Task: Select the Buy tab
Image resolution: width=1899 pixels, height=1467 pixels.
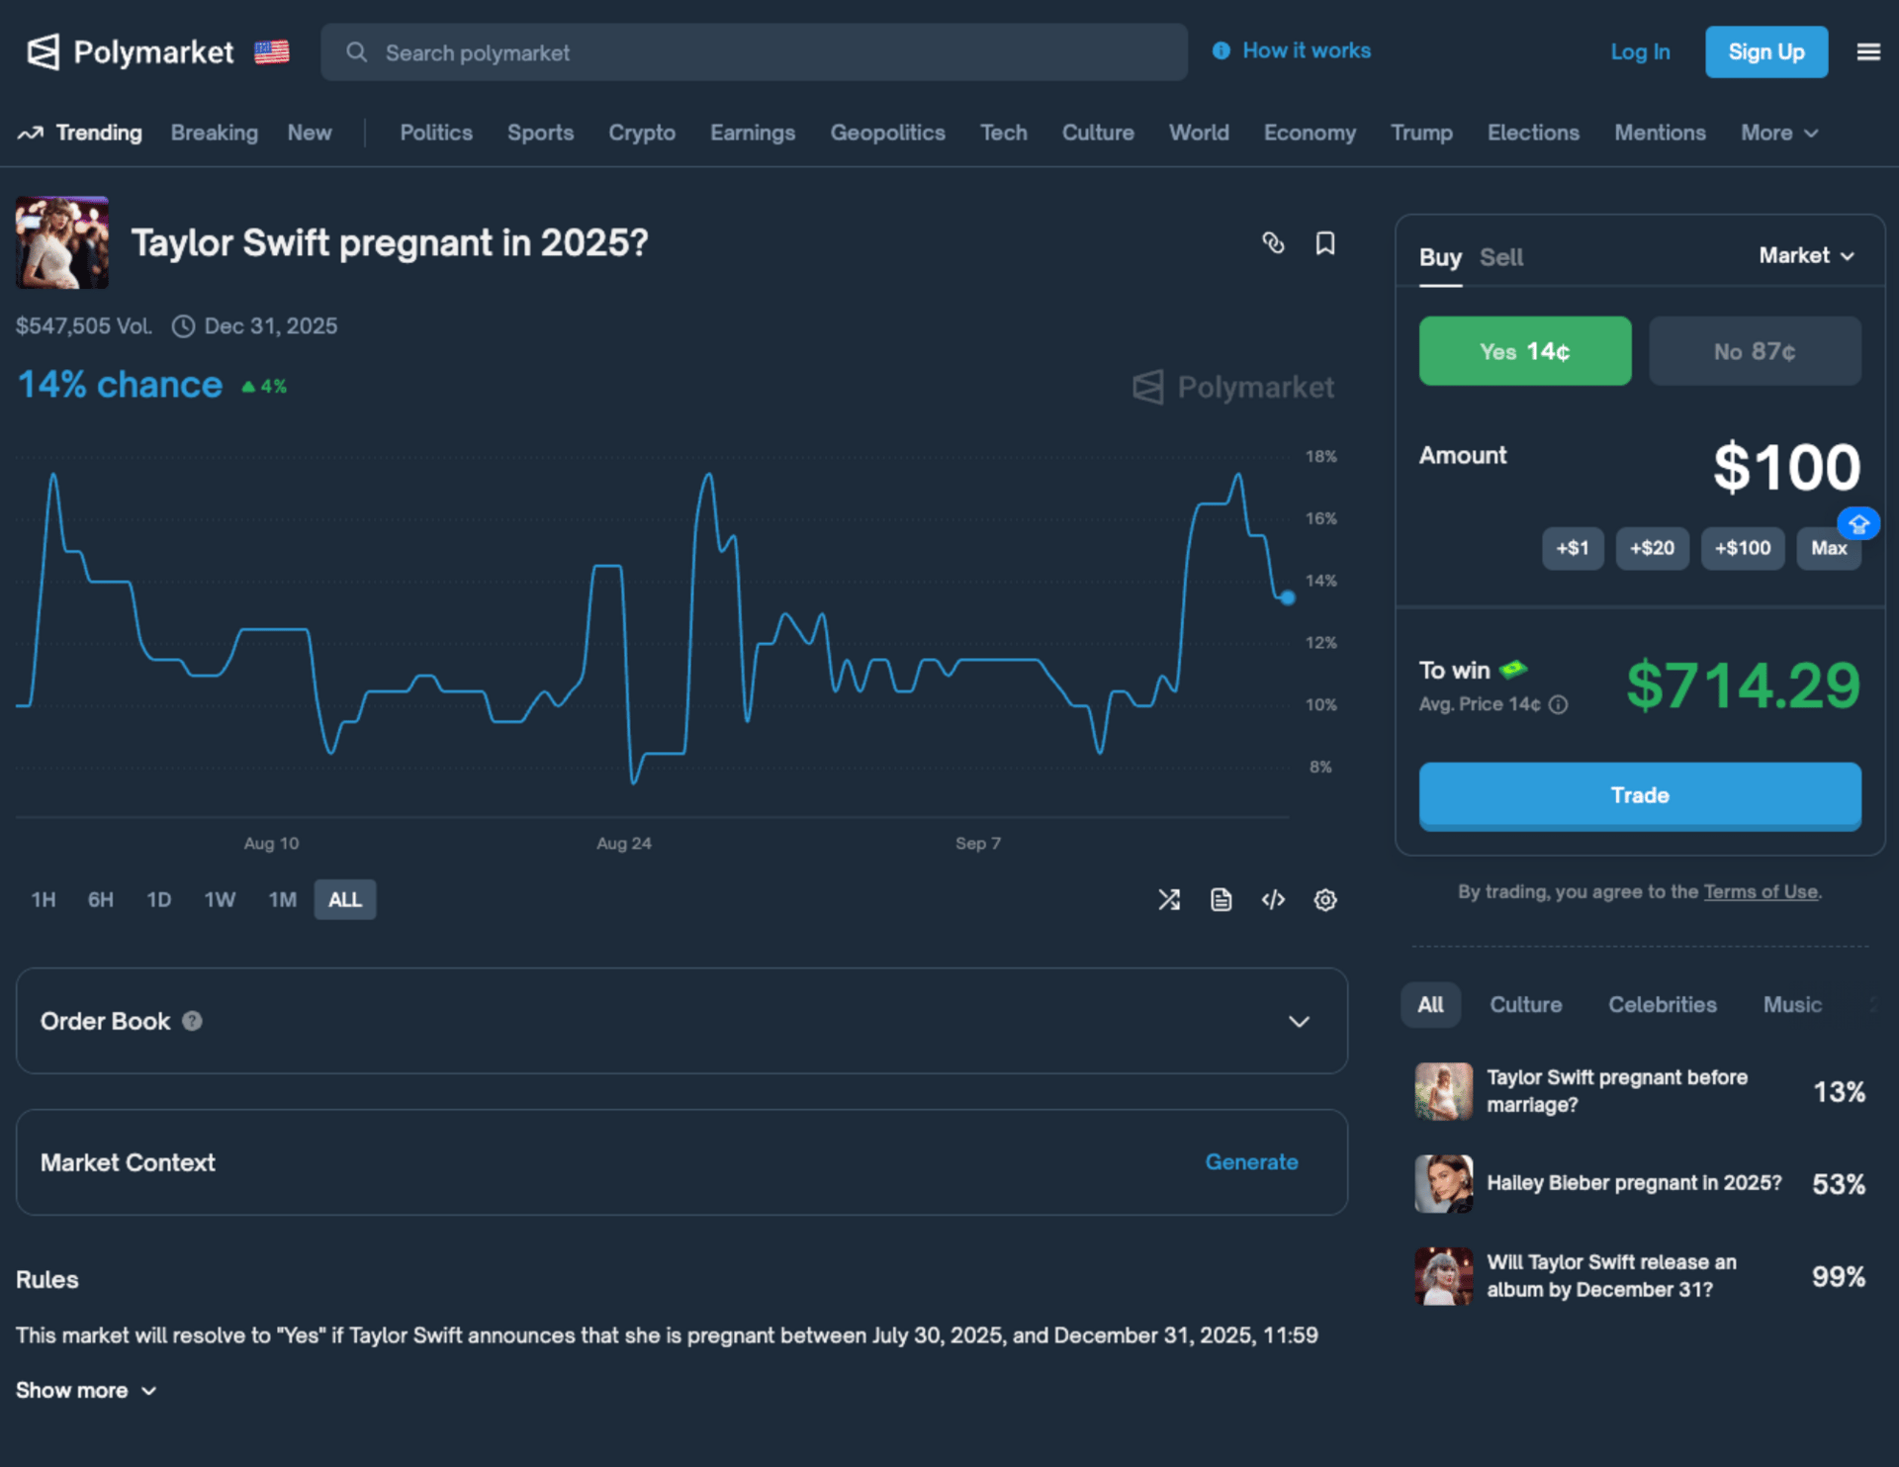Action: click(1440, 257)
